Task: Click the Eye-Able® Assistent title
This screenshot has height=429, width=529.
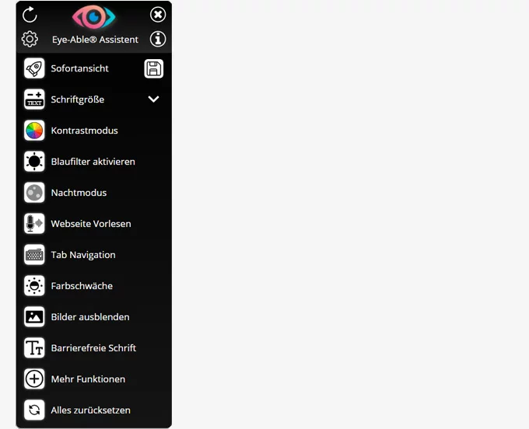Action: tap(95, 40)
